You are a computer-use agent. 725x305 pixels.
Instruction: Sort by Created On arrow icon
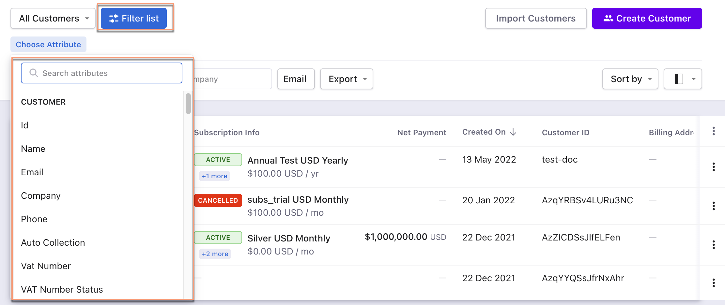coord(513,132)
